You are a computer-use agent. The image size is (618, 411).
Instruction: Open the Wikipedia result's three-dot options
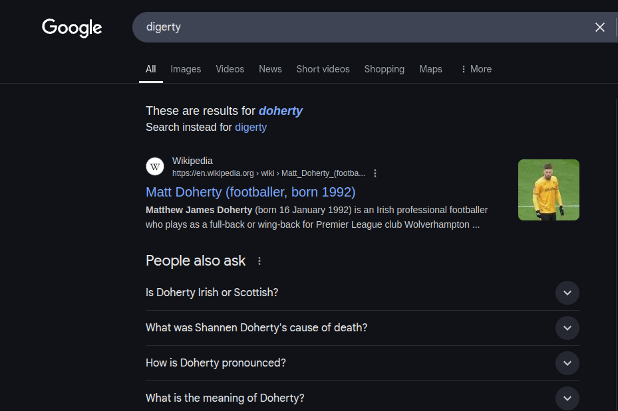tap(375, 173)
